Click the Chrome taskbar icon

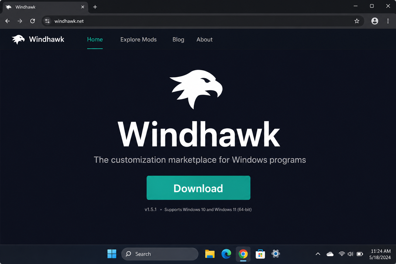243,254
